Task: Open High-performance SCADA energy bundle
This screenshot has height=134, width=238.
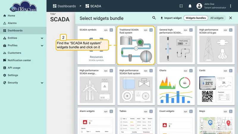Action: click(x=96, y=86)
